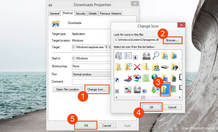Click the Start in field
218x132 pixels.
(91, 58)
